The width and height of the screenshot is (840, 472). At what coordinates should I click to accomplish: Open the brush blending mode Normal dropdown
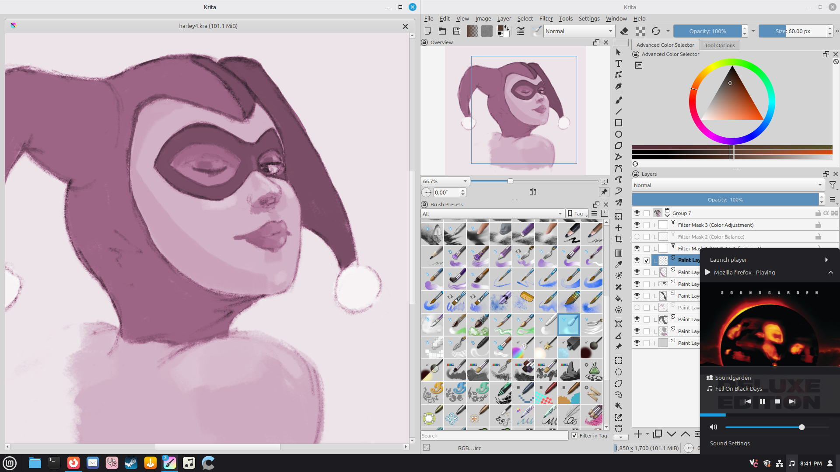(579, 31)
